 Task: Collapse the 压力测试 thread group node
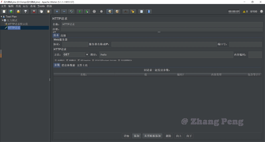click(x=3, y=20)
